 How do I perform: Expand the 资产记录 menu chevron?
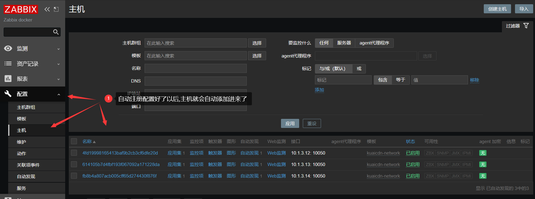59,64
